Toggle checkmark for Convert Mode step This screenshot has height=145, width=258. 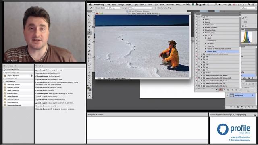[x=196, y=51]
